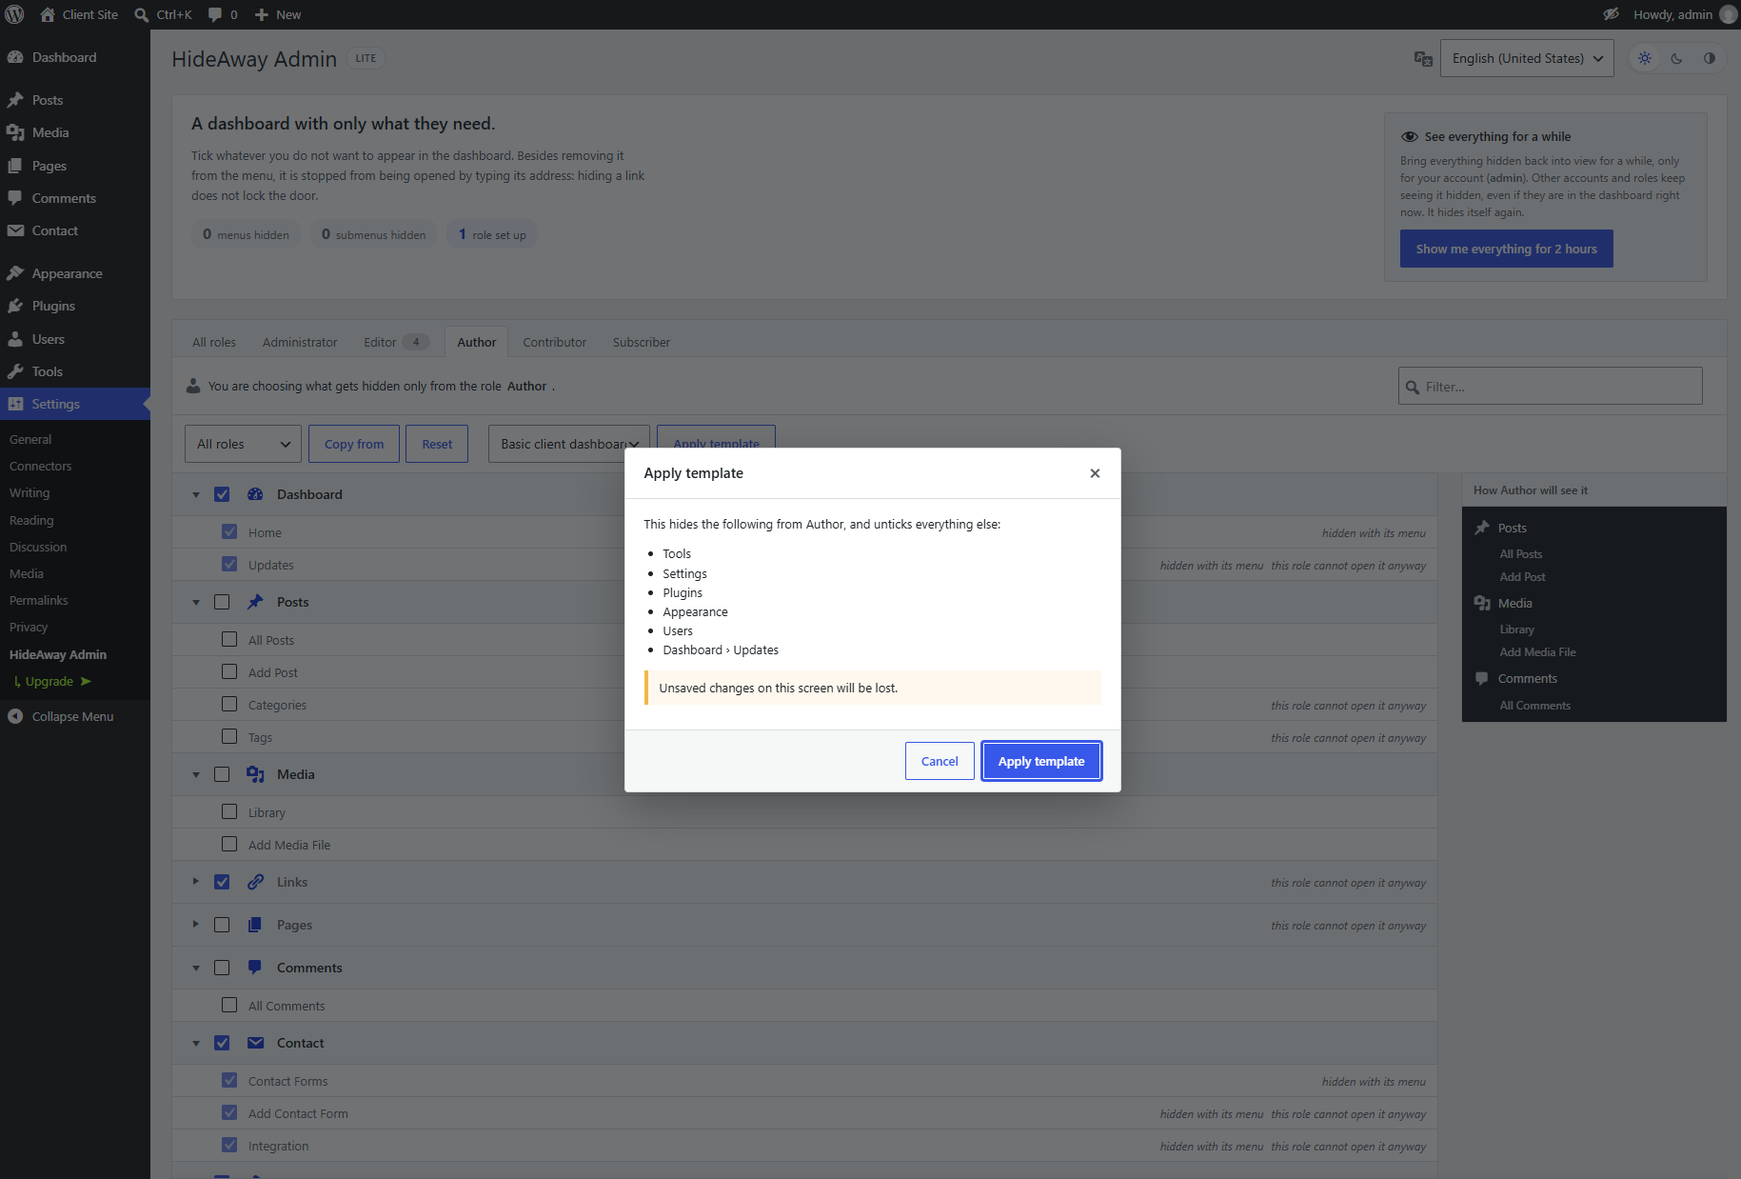
Task: Toggle the Posts menu checkbox
Action: pos(222,602)
